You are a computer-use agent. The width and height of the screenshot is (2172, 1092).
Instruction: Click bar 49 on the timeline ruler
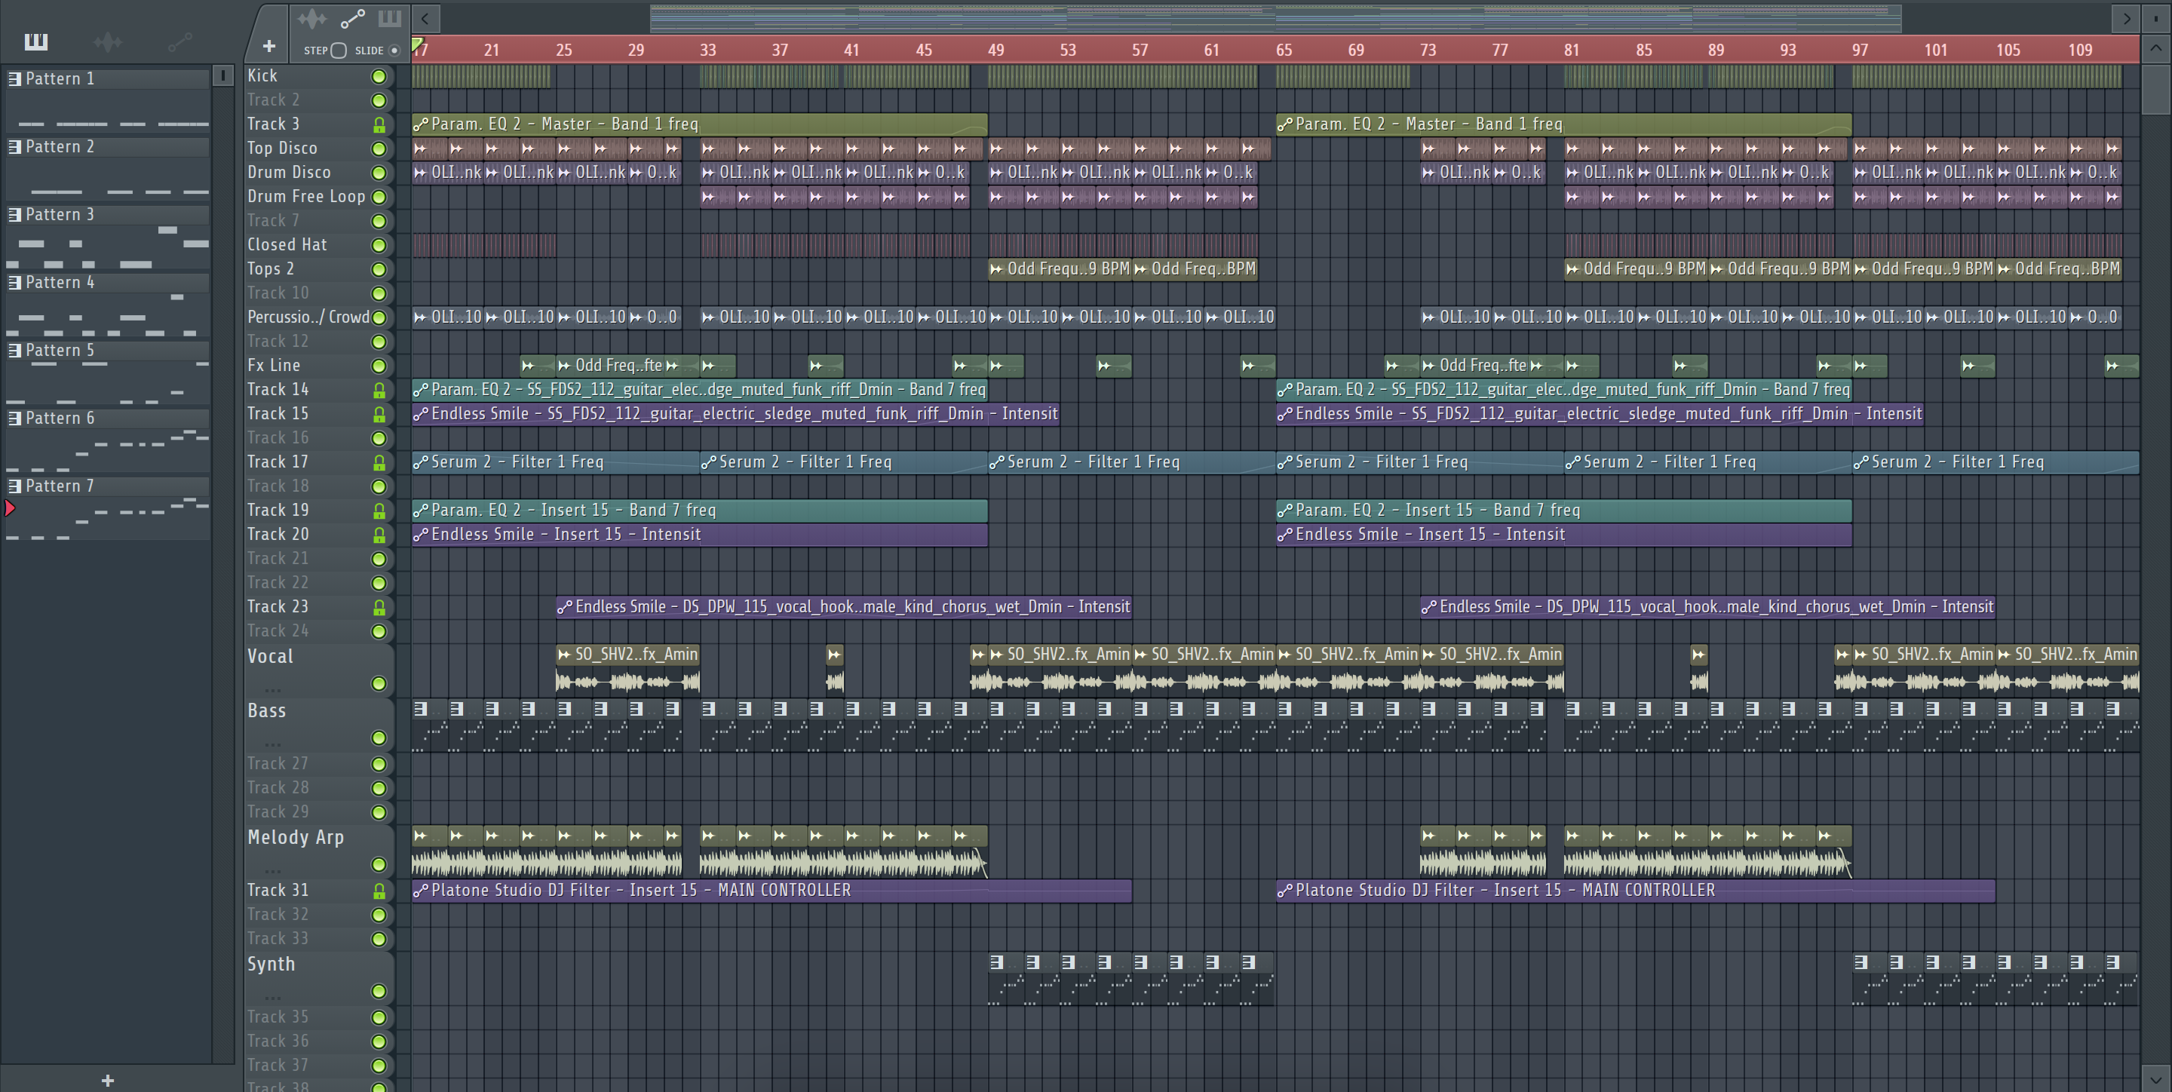995,50
